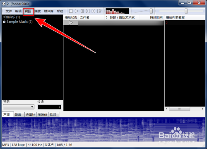Open the 编辑 menu

pos(18,11)
